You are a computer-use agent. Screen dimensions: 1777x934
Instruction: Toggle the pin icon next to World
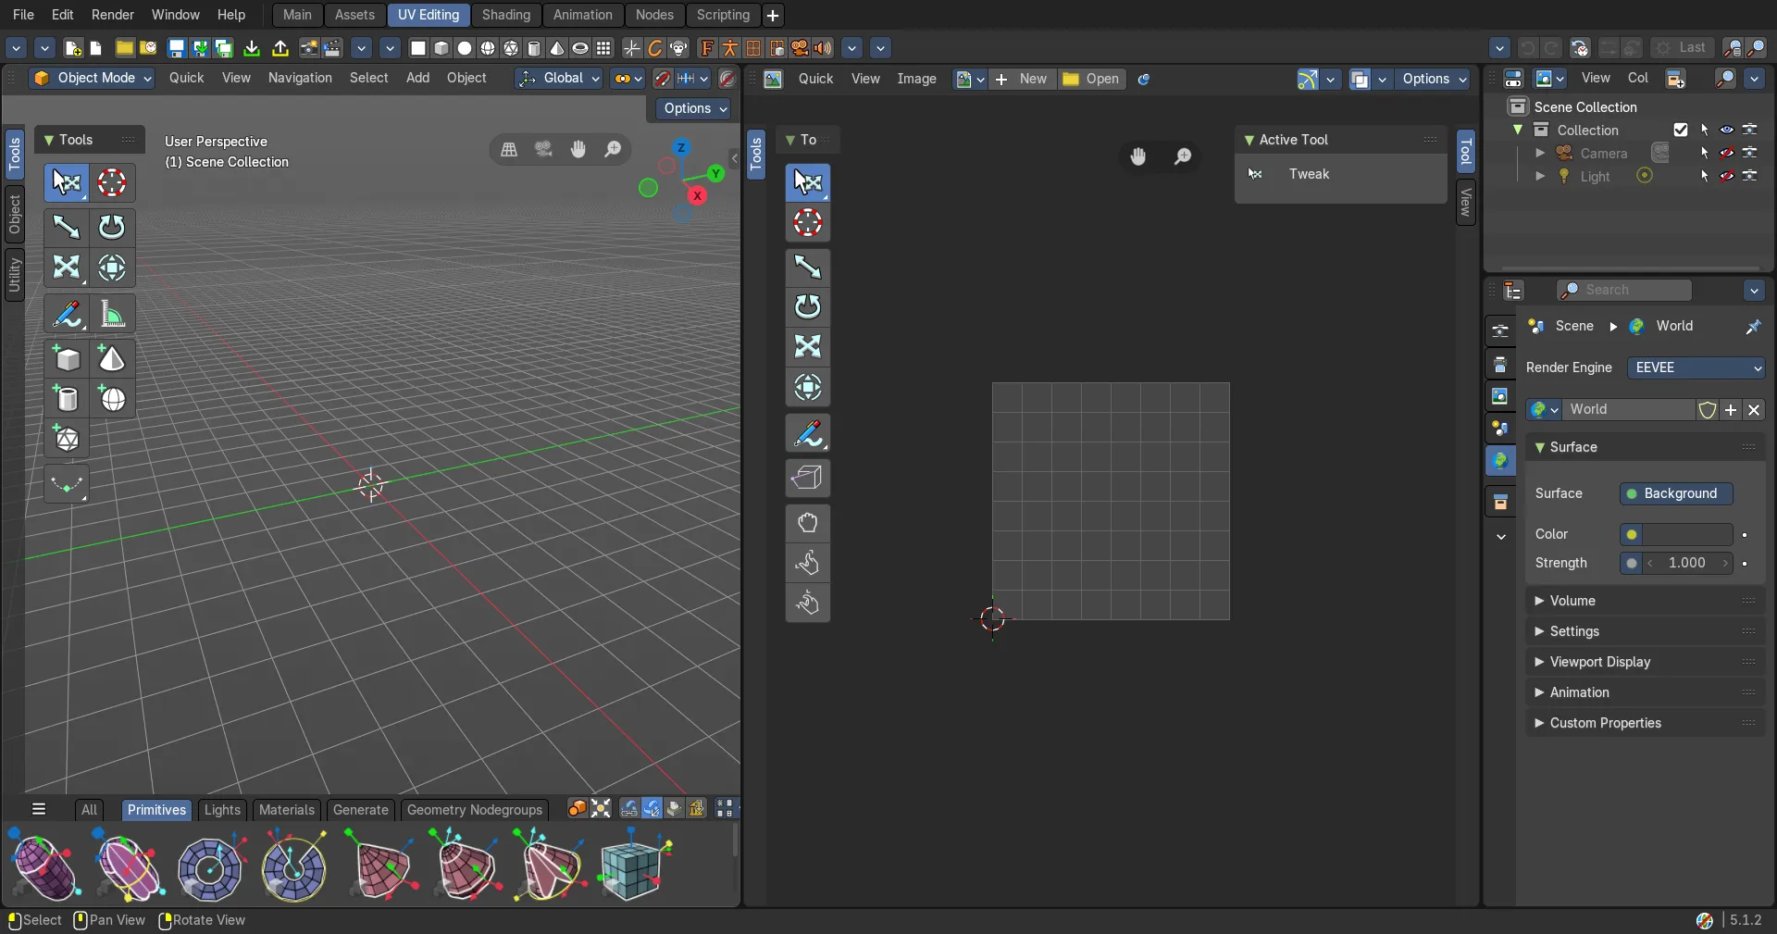tap(1753, 326)
